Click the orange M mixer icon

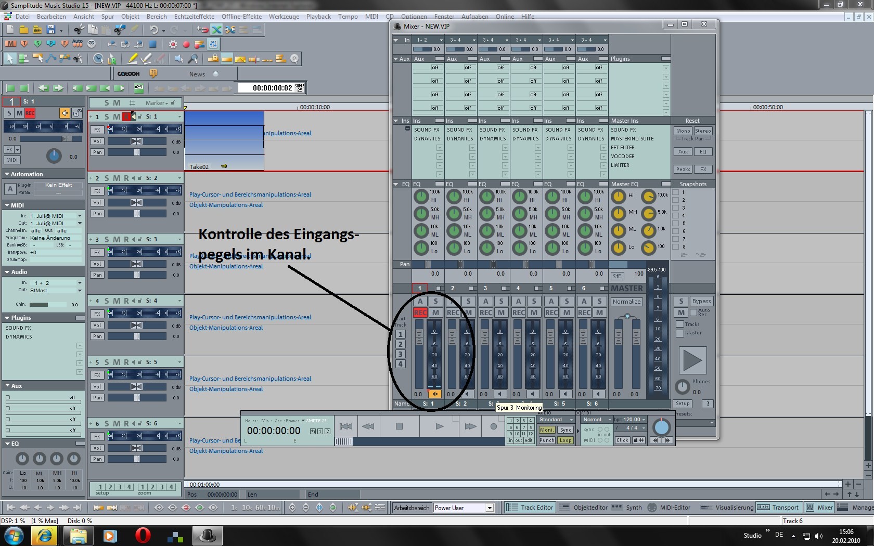coord(10,44)
